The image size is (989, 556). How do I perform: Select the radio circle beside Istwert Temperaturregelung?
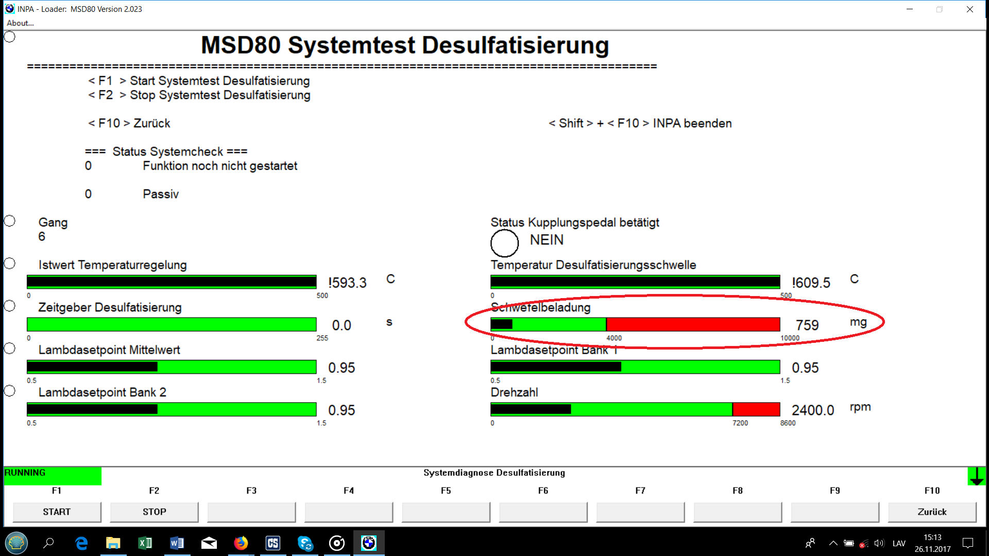[x=9, y=263]
